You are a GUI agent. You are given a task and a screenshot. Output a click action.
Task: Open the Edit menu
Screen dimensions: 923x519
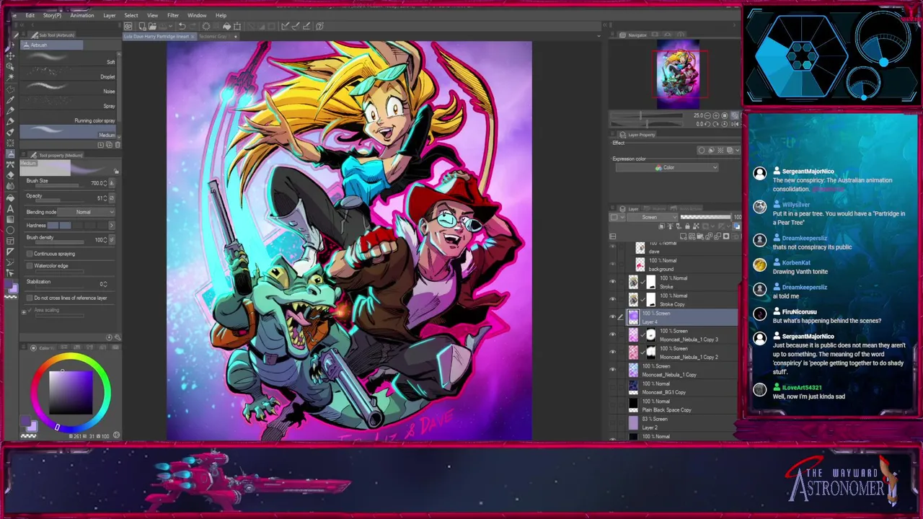(30, 15)
